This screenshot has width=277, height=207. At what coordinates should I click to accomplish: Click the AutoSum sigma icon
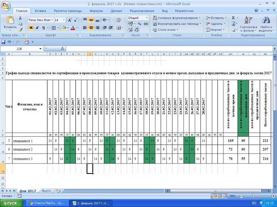[233, 18]
